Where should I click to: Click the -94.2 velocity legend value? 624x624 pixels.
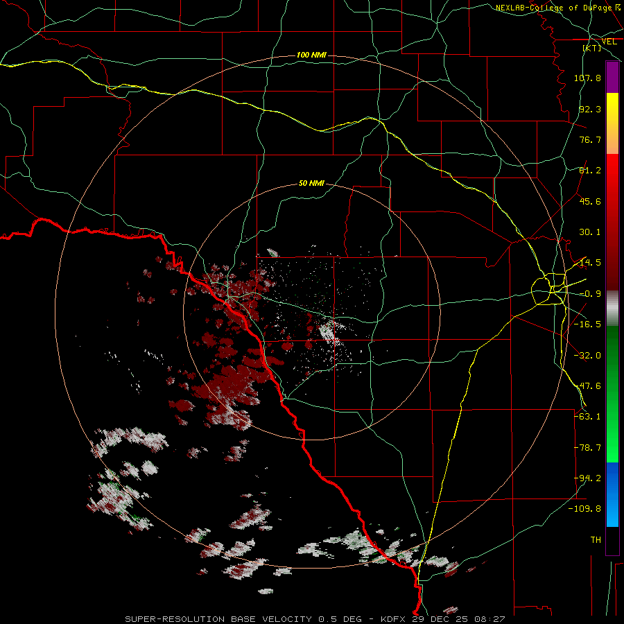pos(587,478)
